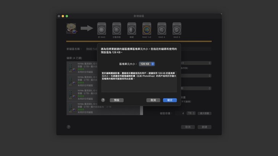Open help in the 新增磁區 main window
Screen dimensions: 278x156
tap(69, 127)
